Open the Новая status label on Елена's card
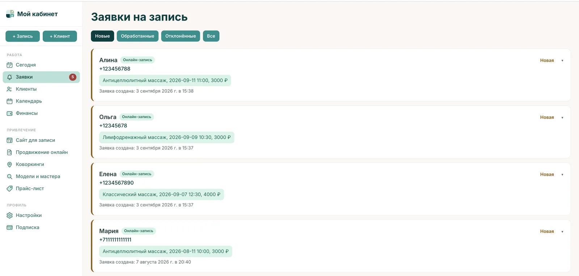Screen dimensions: 579x276 click(x=547, y=175)
